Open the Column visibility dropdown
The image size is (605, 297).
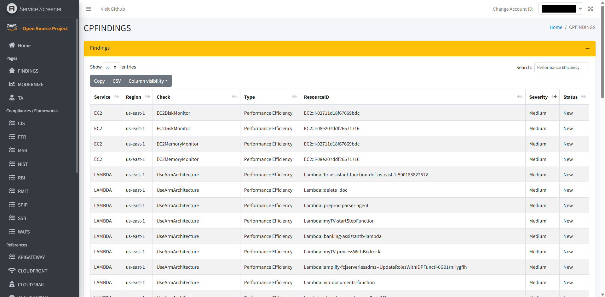[148, 81]
